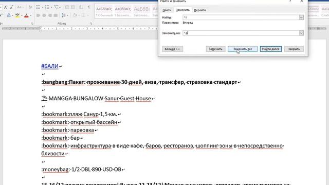Open the bulleted list dropdown arrow
329x185 pixels.
(42, 7)
